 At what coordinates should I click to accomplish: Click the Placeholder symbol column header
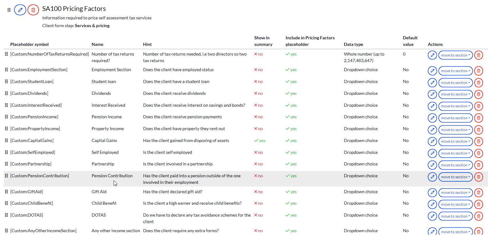tap(29, 44)
